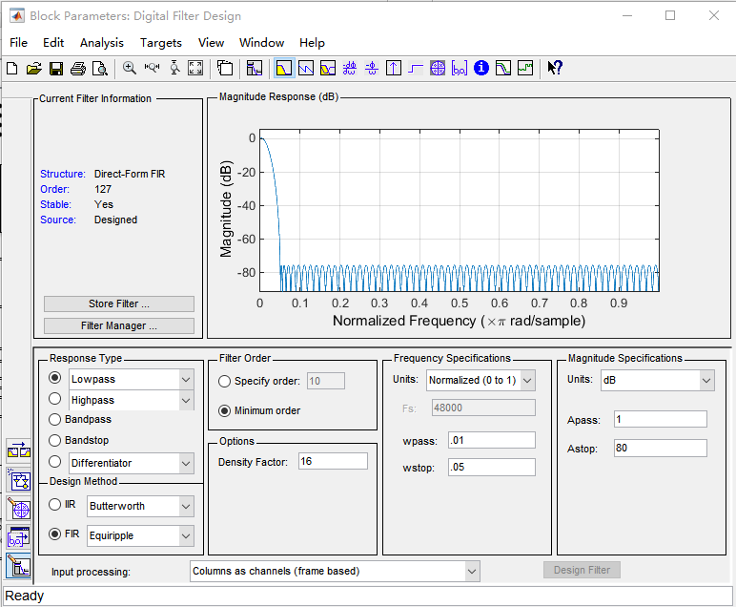The height and width of the screenshot is (607, 736).
Task: Open Pole/Zero Editor sidebar panel
Action: point(19,509)
